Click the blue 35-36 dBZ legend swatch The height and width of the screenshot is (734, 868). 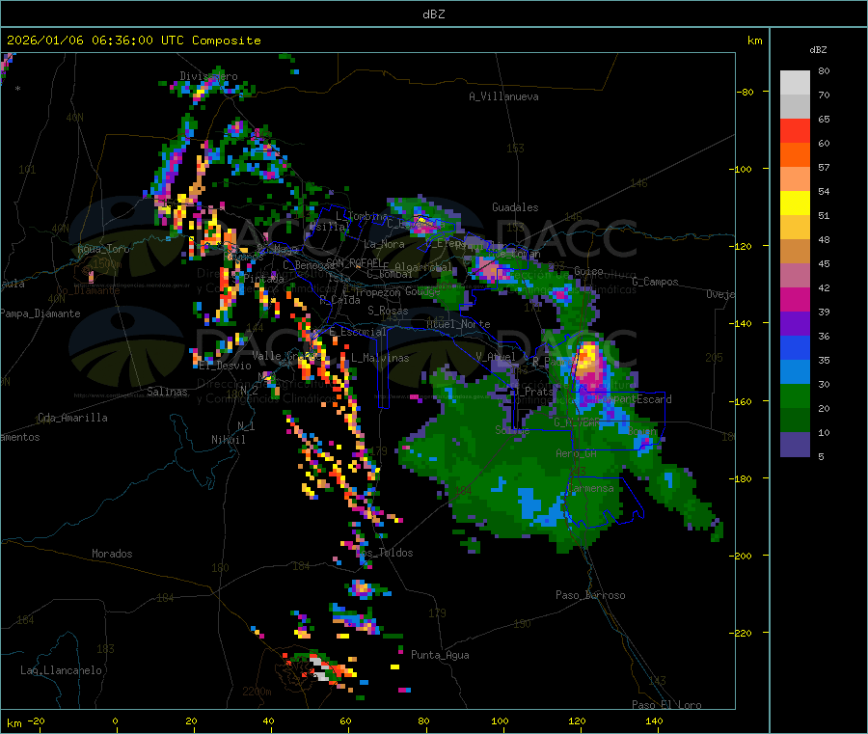point(795,348)
